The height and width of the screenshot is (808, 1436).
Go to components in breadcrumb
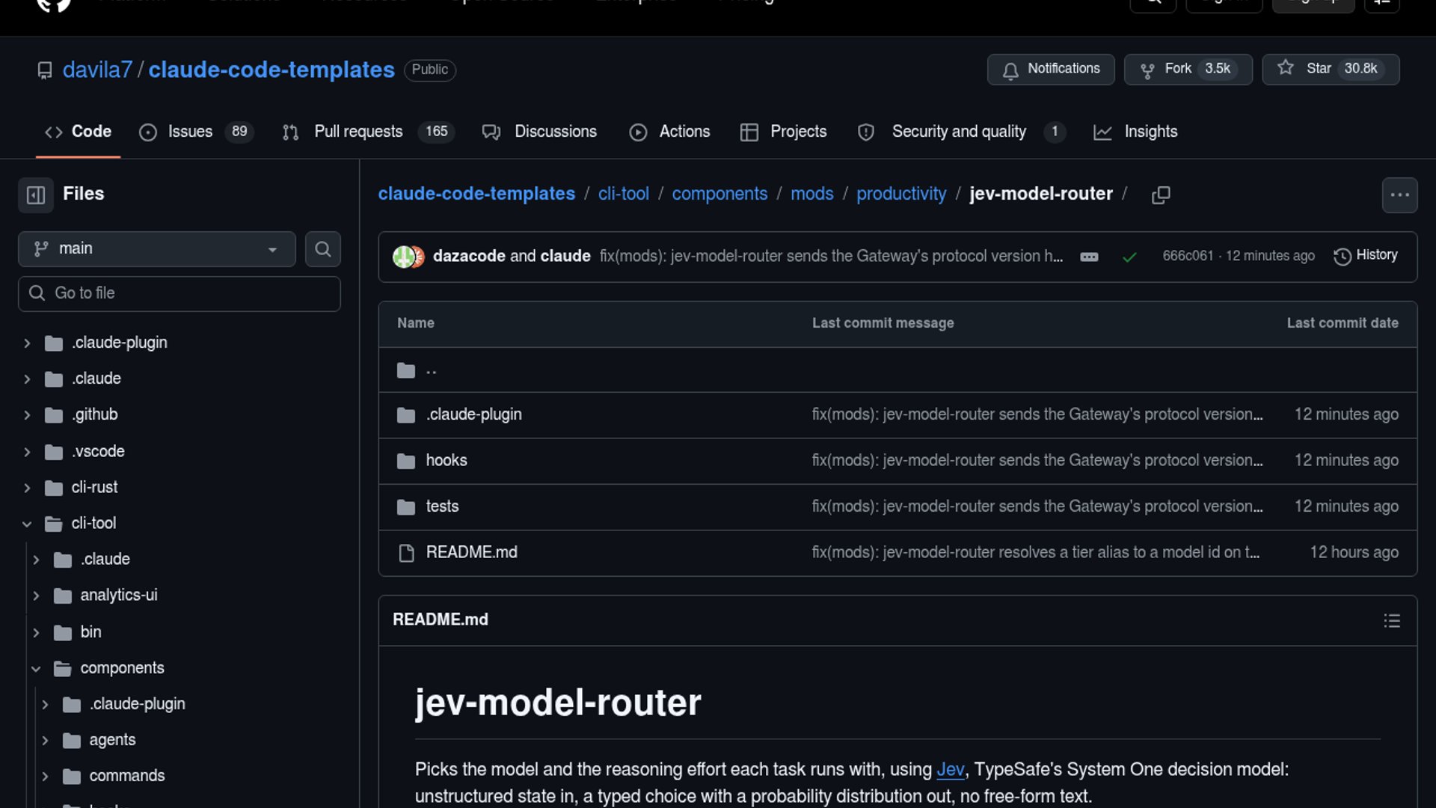[x=719, y=194]
